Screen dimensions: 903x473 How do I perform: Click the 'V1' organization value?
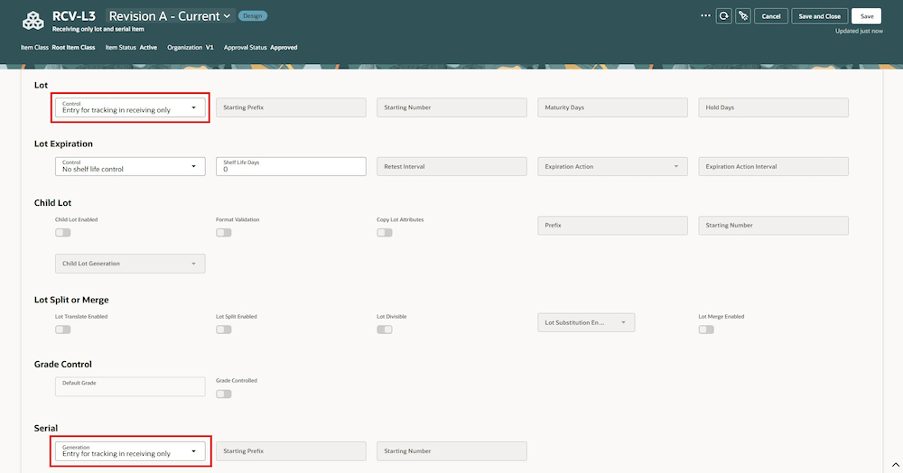pyautogui.click(x=209, y=47)
